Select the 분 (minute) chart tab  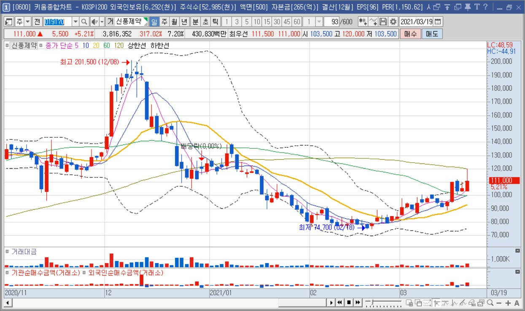(195, 21)
